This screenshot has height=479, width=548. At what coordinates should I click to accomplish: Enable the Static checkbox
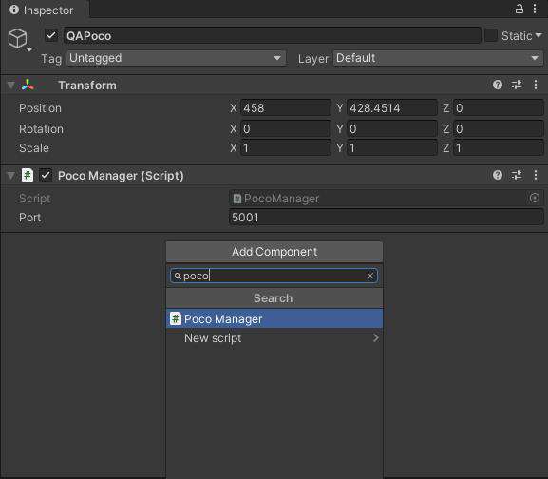coord(491,35)
